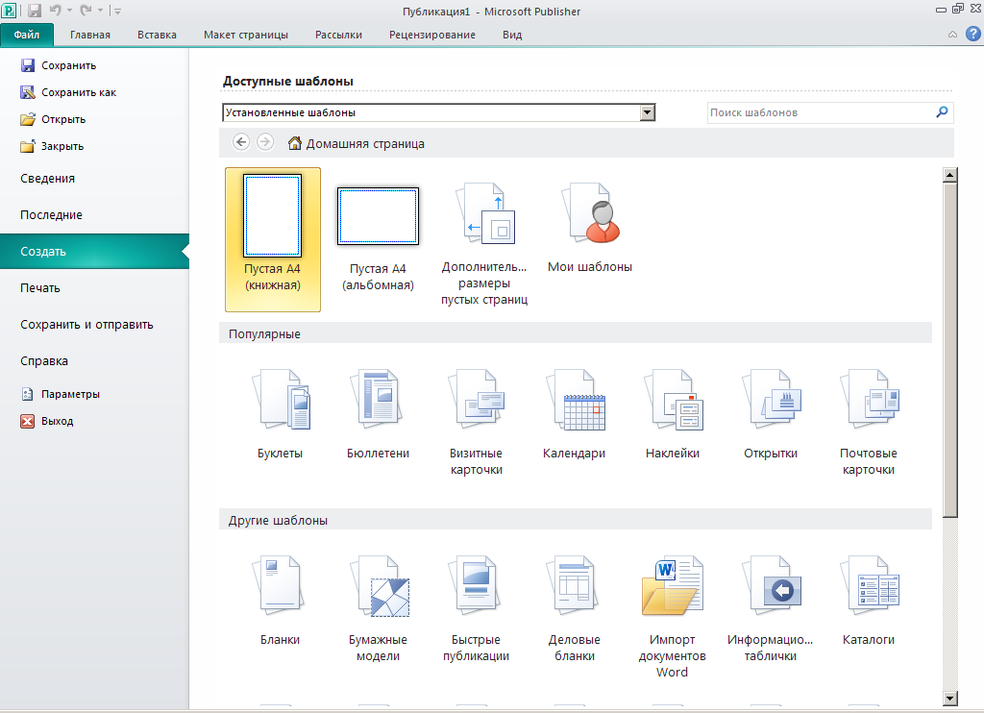Image resolution: width=984 pixels, height=713 pixels.
Task: Open Информационные таблички templates
Action: [771, 609]
